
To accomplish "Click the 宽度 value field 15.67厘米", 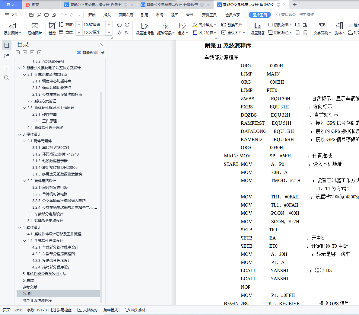I will 94,32.
